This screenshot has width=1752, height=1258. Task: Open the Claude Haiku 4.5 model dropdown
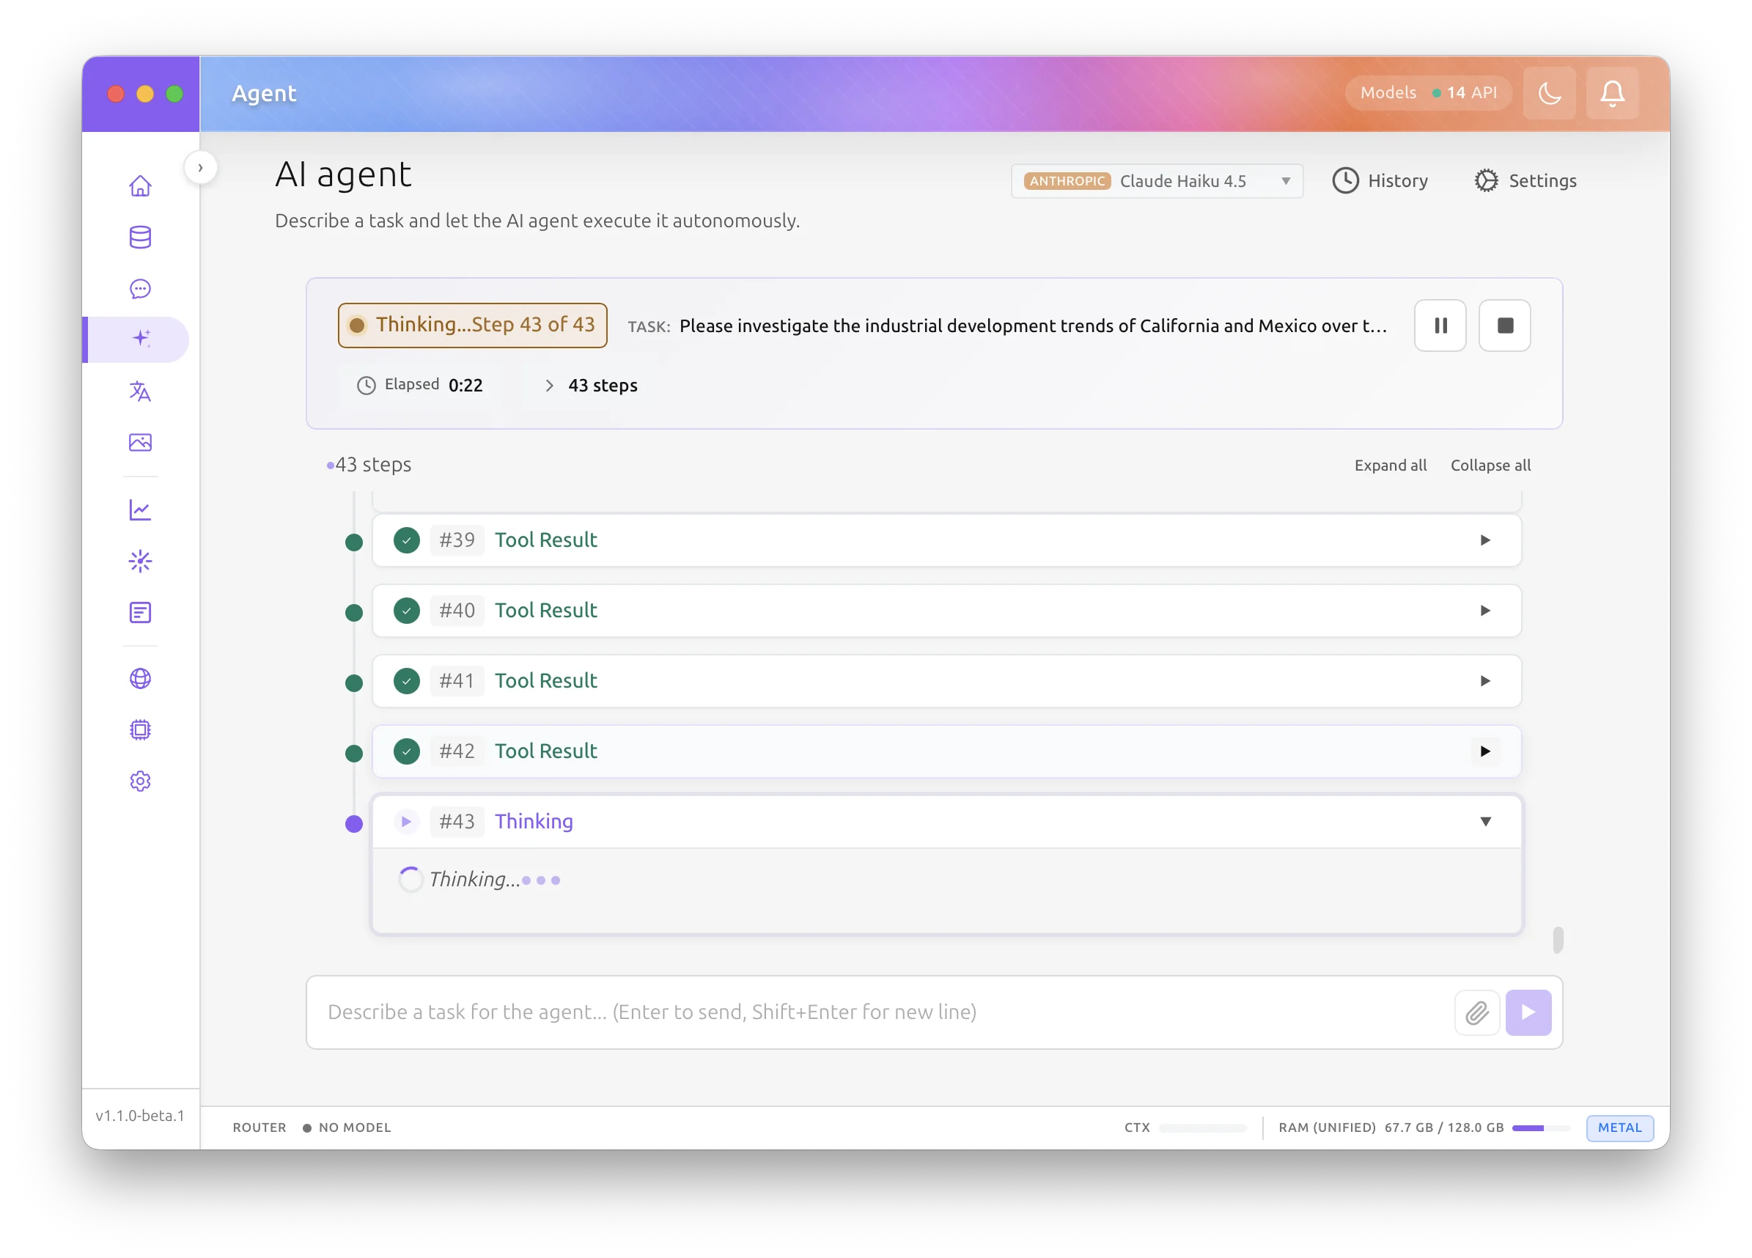click(1157, 181)
